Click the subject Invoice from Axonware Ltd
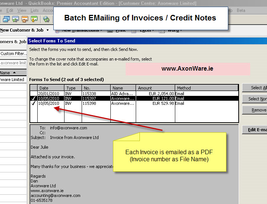The height and width of the screenshot is (204, 267). click(x=74, y=137)
